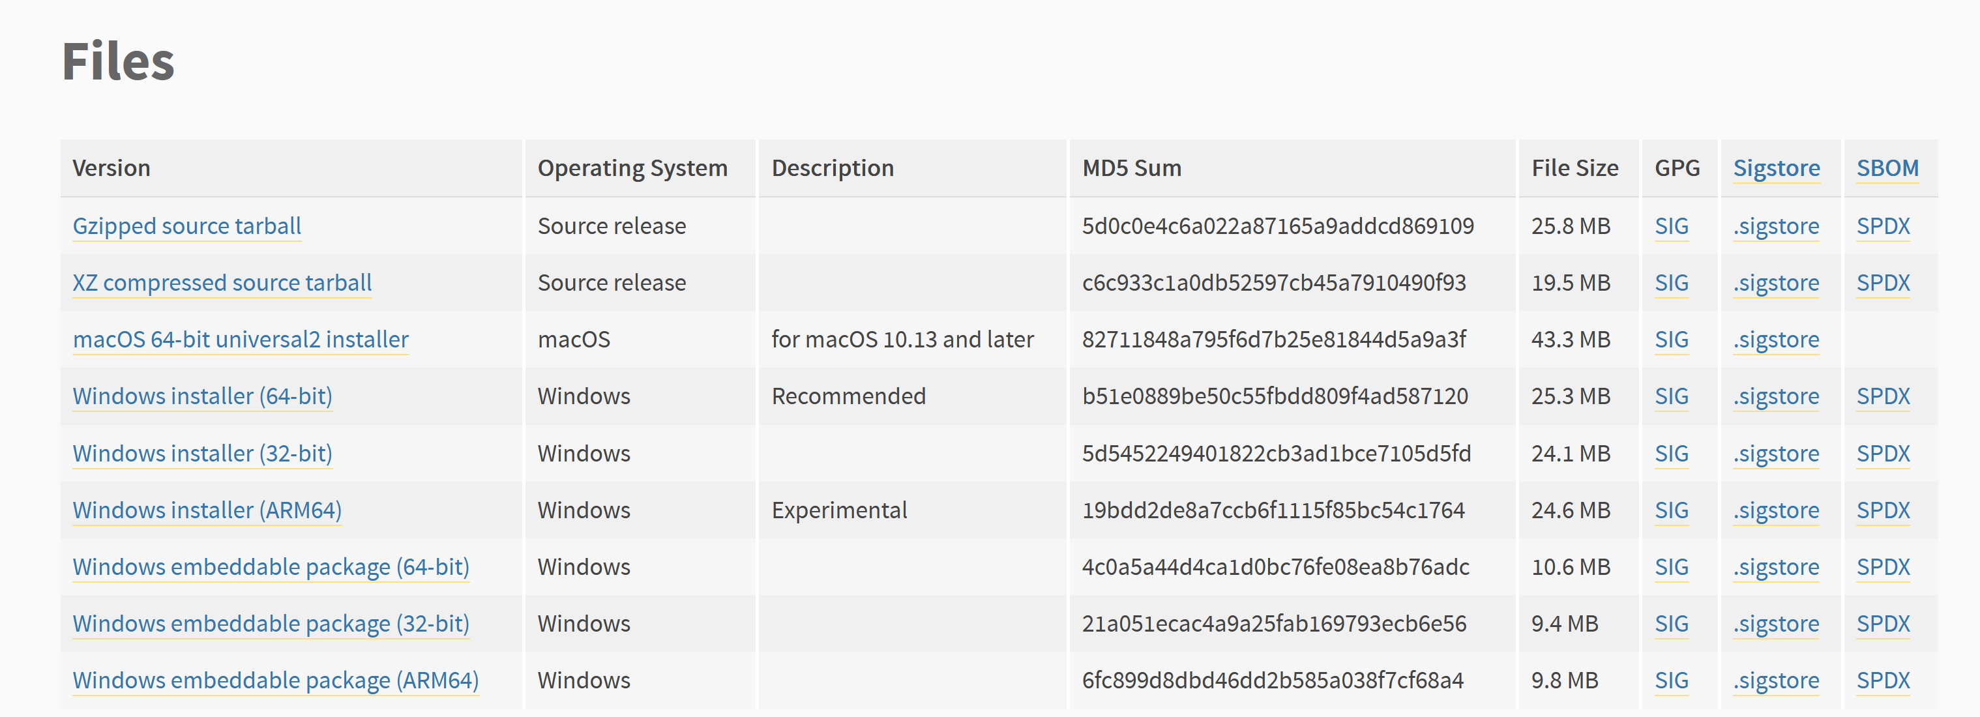The height and width of the screenshot is (717, 1980).
Task: Open Windows installer (ARM64) download
Action: (207, 510)
